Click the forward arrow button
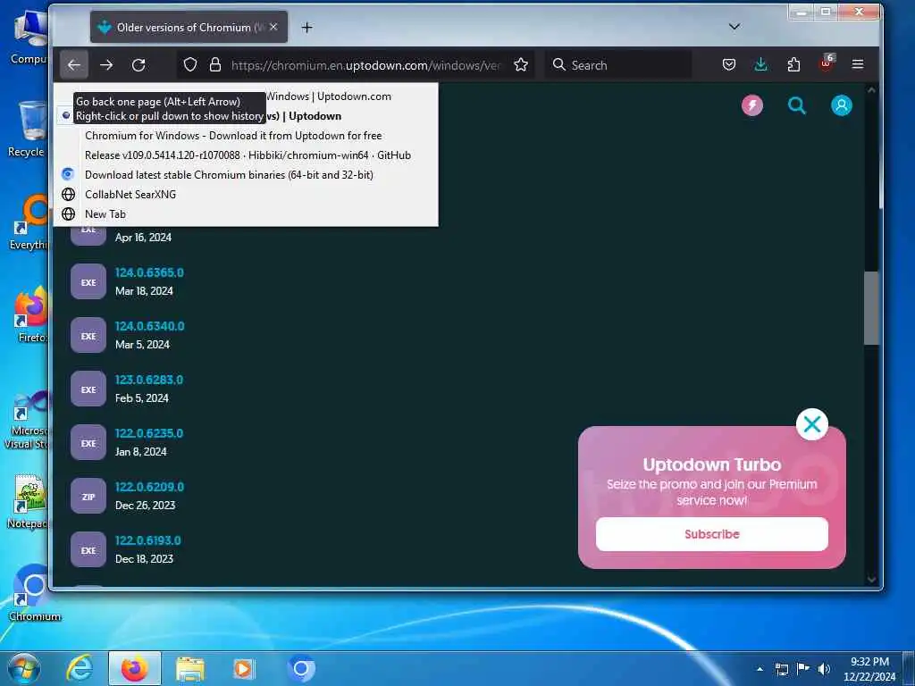Viewport: 915px width, 686px height. (x=106, y=64)
